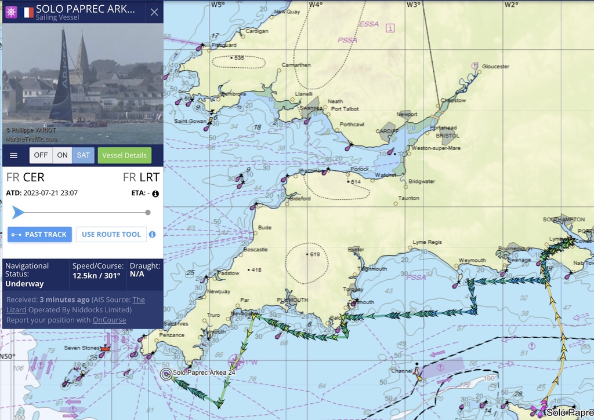
Task: Select the purple vessel marker near Weymouth
Action: click(x=456, y=284)
